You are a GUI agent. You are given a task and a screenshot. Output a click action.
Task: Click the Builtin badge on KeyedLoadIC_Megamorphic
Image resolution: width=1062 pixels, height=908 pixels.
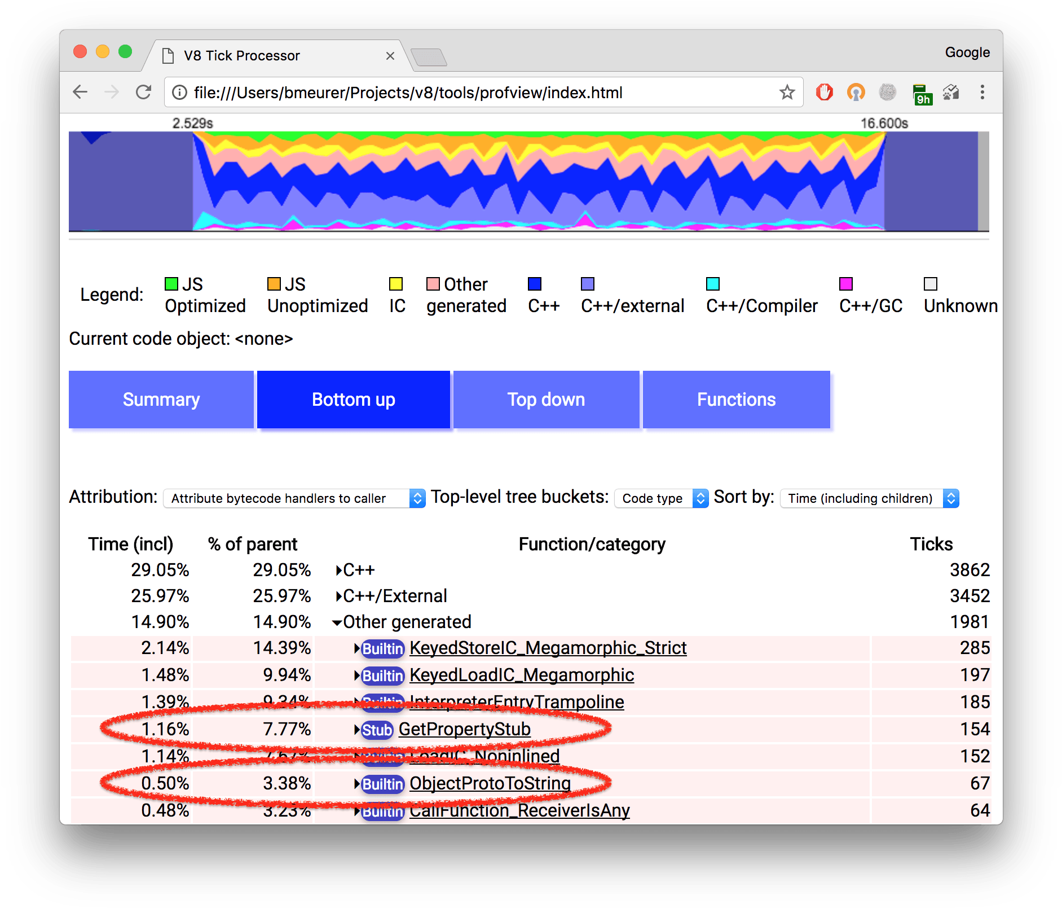(382, 676)
